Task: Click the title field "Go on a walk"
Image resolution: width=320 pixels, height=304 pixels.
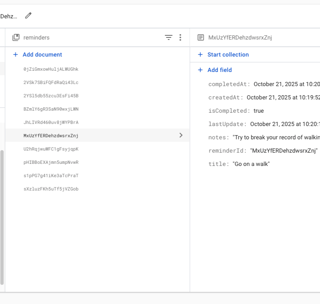Action: pyautogui.click(x=251, y=164)
